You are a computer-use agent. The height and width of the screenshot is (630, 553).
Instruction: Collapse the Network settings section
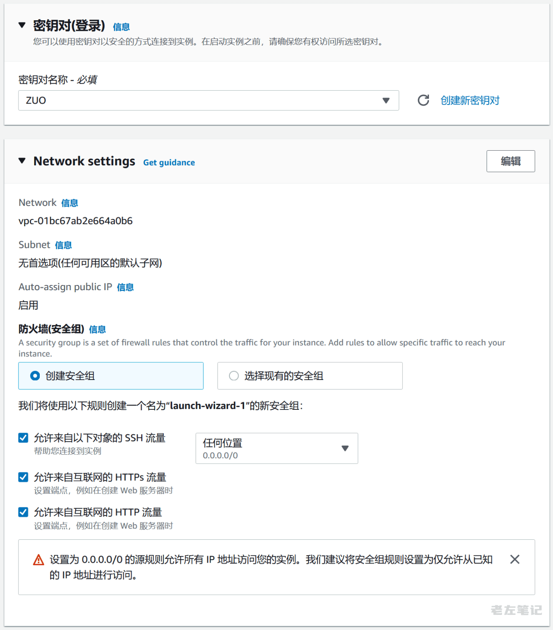click(x=22, y=161)
